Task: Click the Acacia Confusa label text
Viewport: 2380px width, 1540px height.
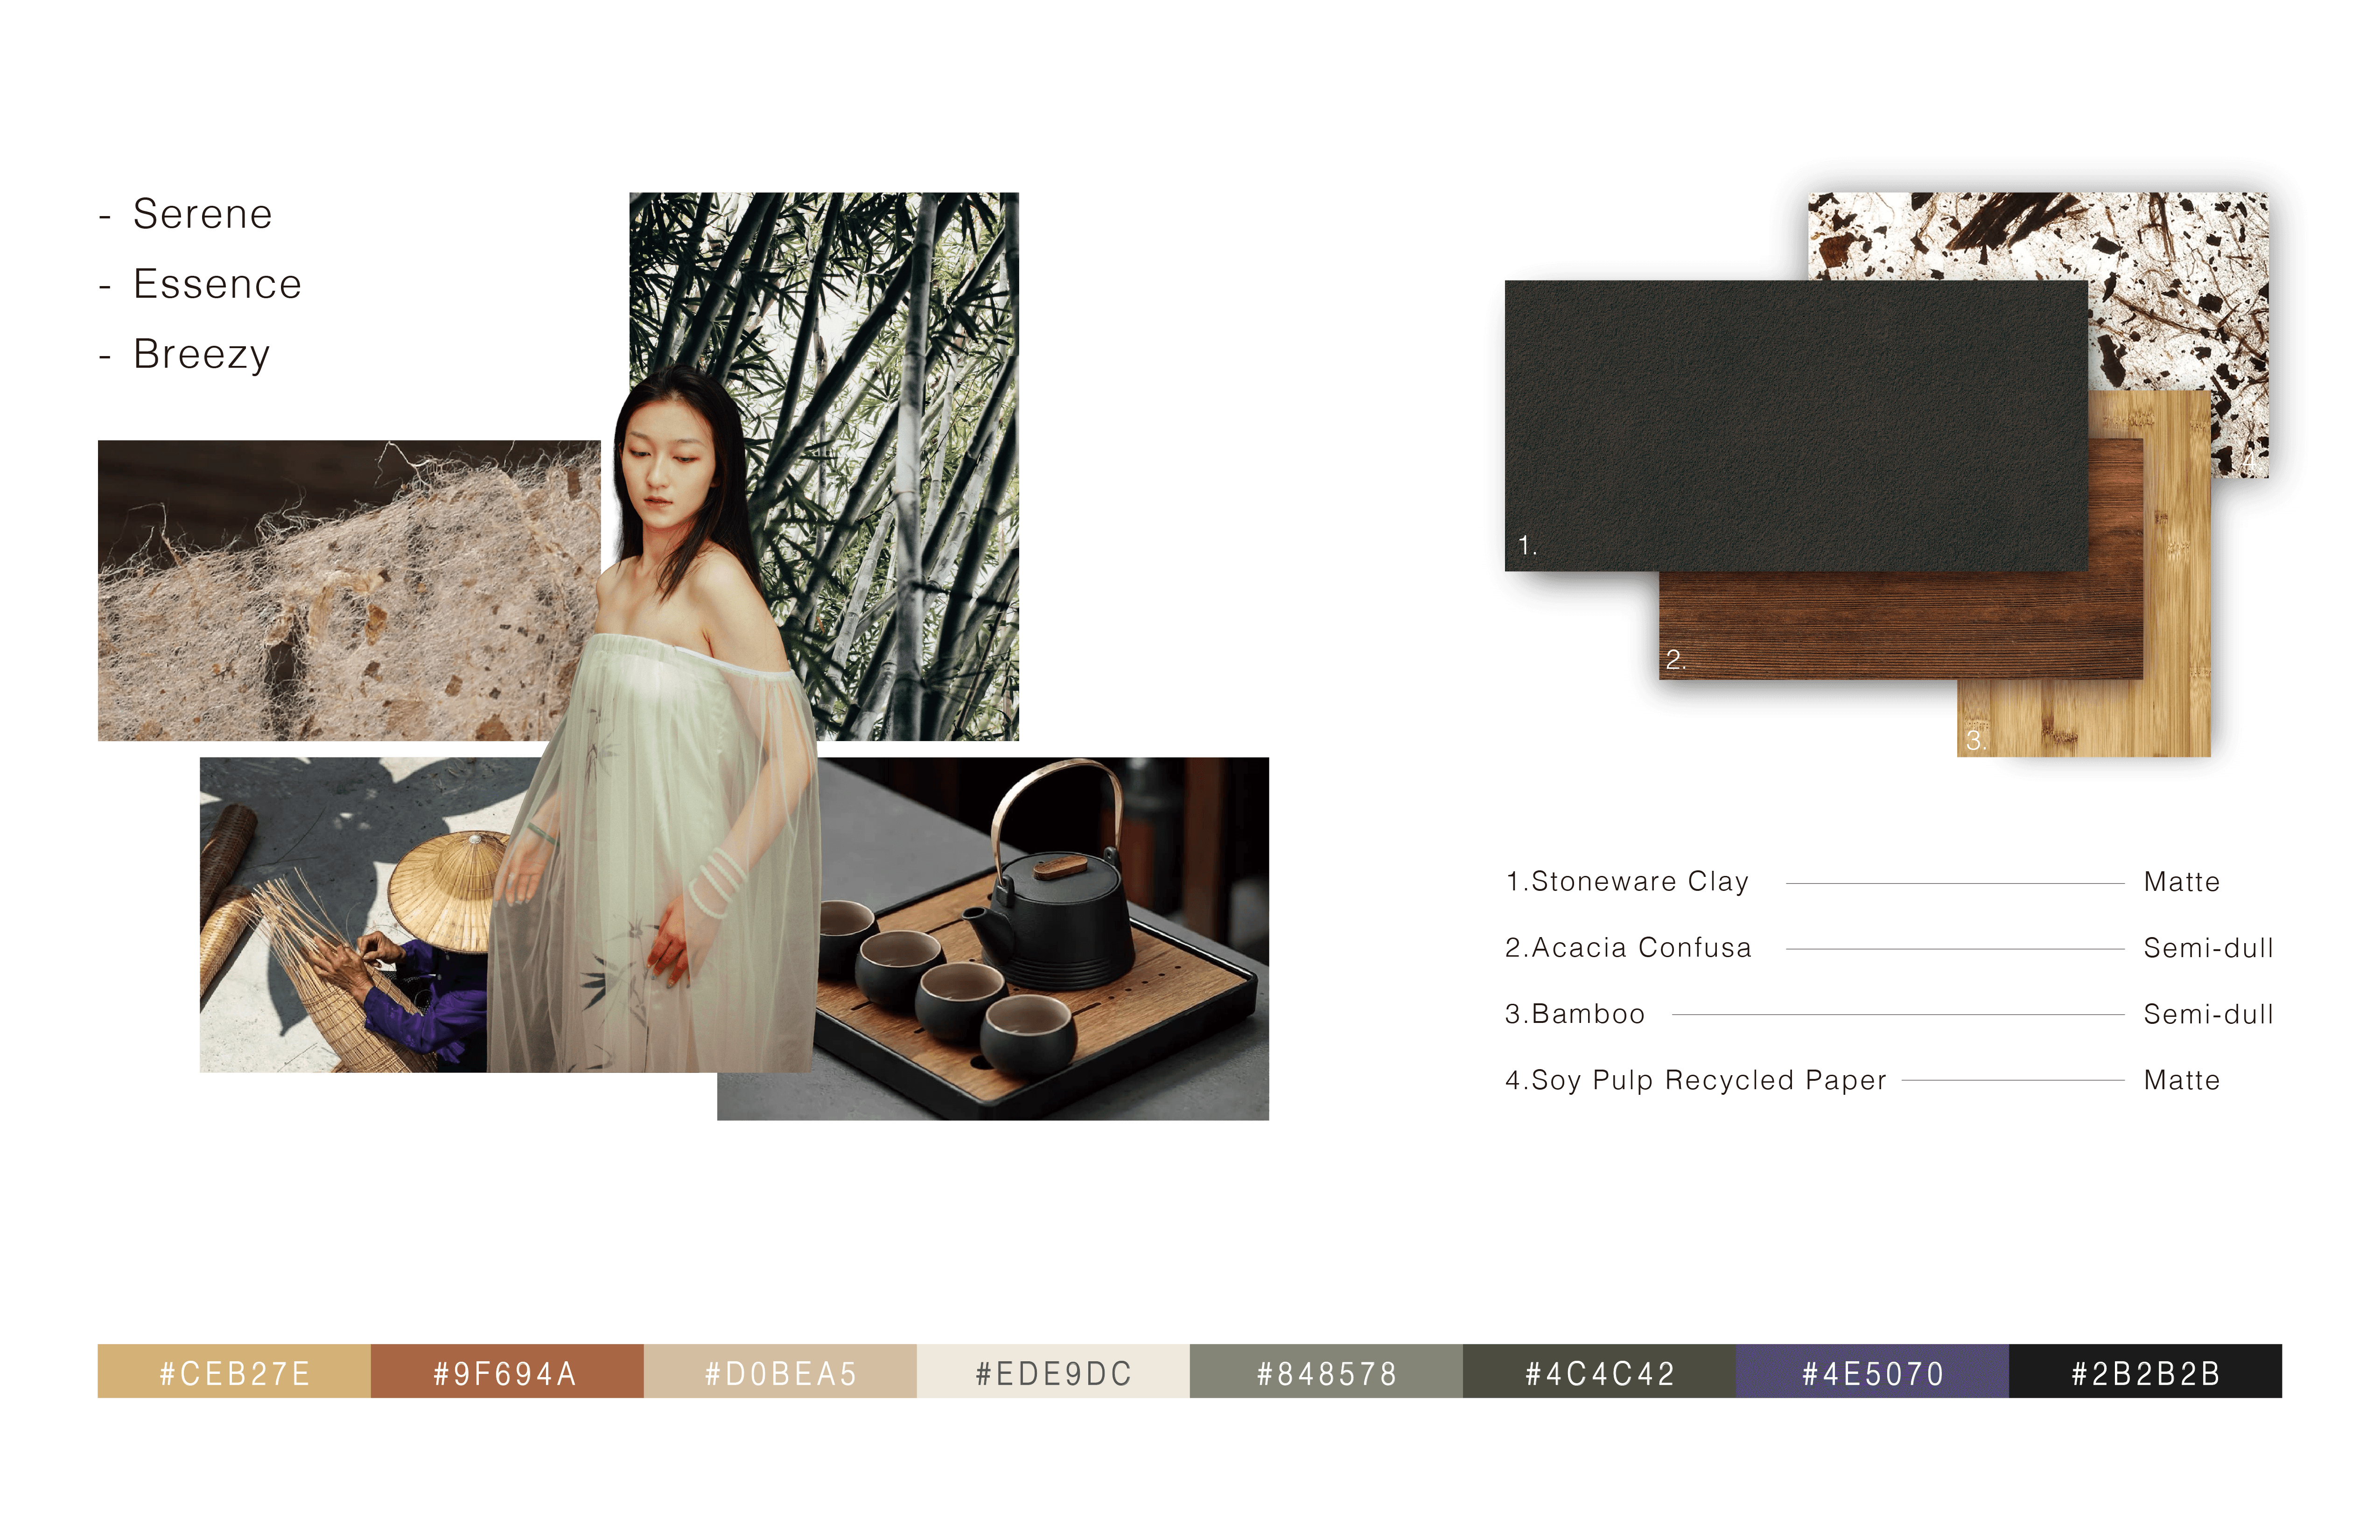Action: 1628,948
